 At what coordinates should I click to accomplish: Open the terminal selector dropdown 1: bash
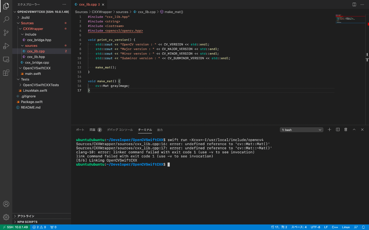302,130
